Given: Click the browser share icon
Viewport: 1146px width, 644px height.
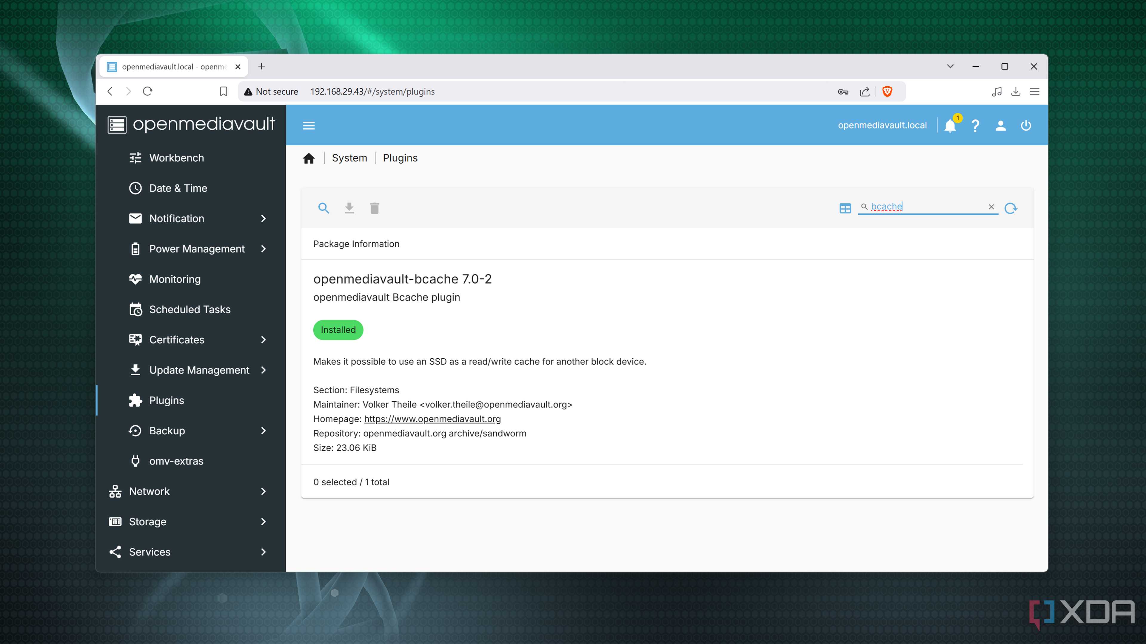Looking at the screenshot, I should [864, 92].
